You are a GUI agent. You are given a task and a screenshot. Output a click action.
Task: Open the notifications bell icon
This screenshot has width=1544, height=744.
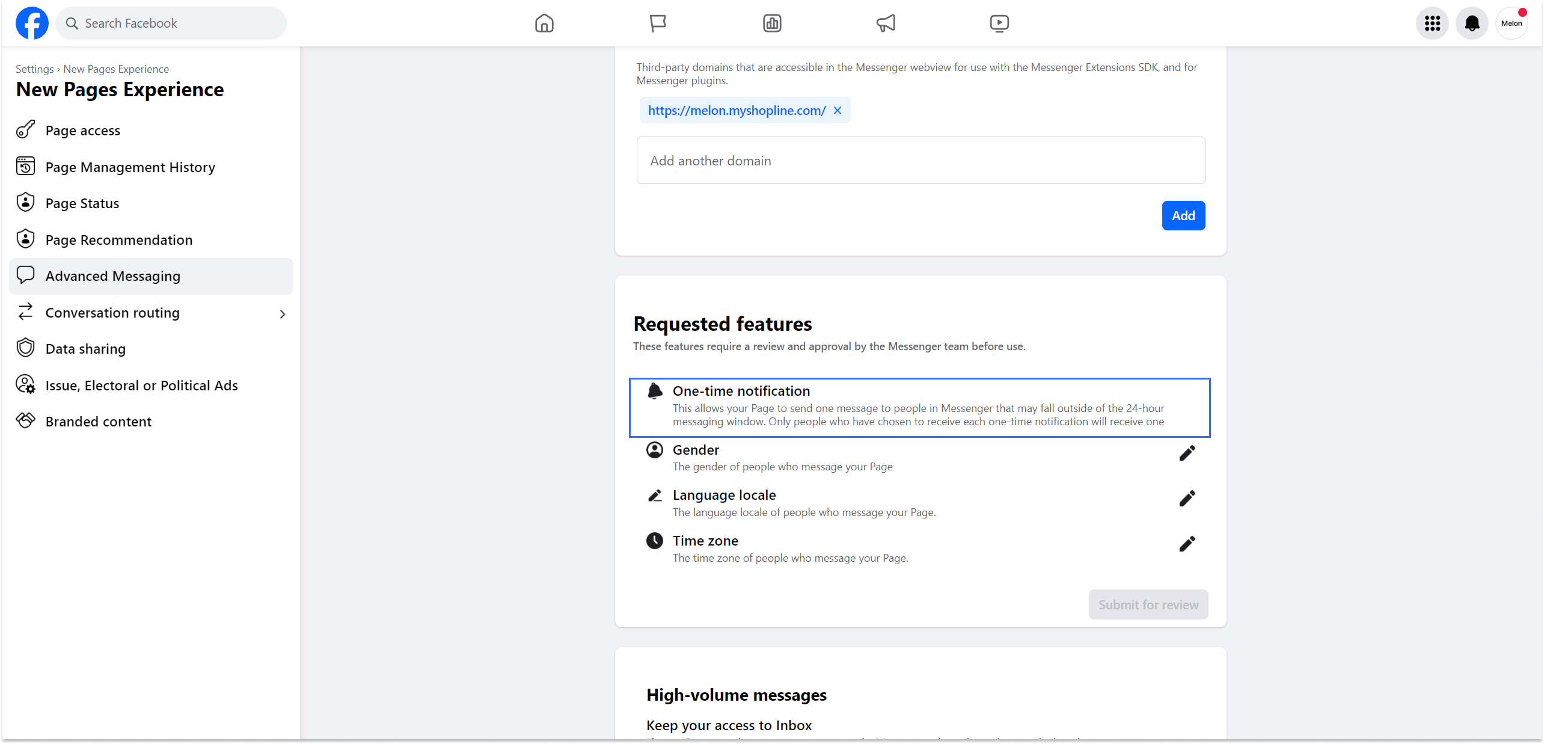point(1472,23)
